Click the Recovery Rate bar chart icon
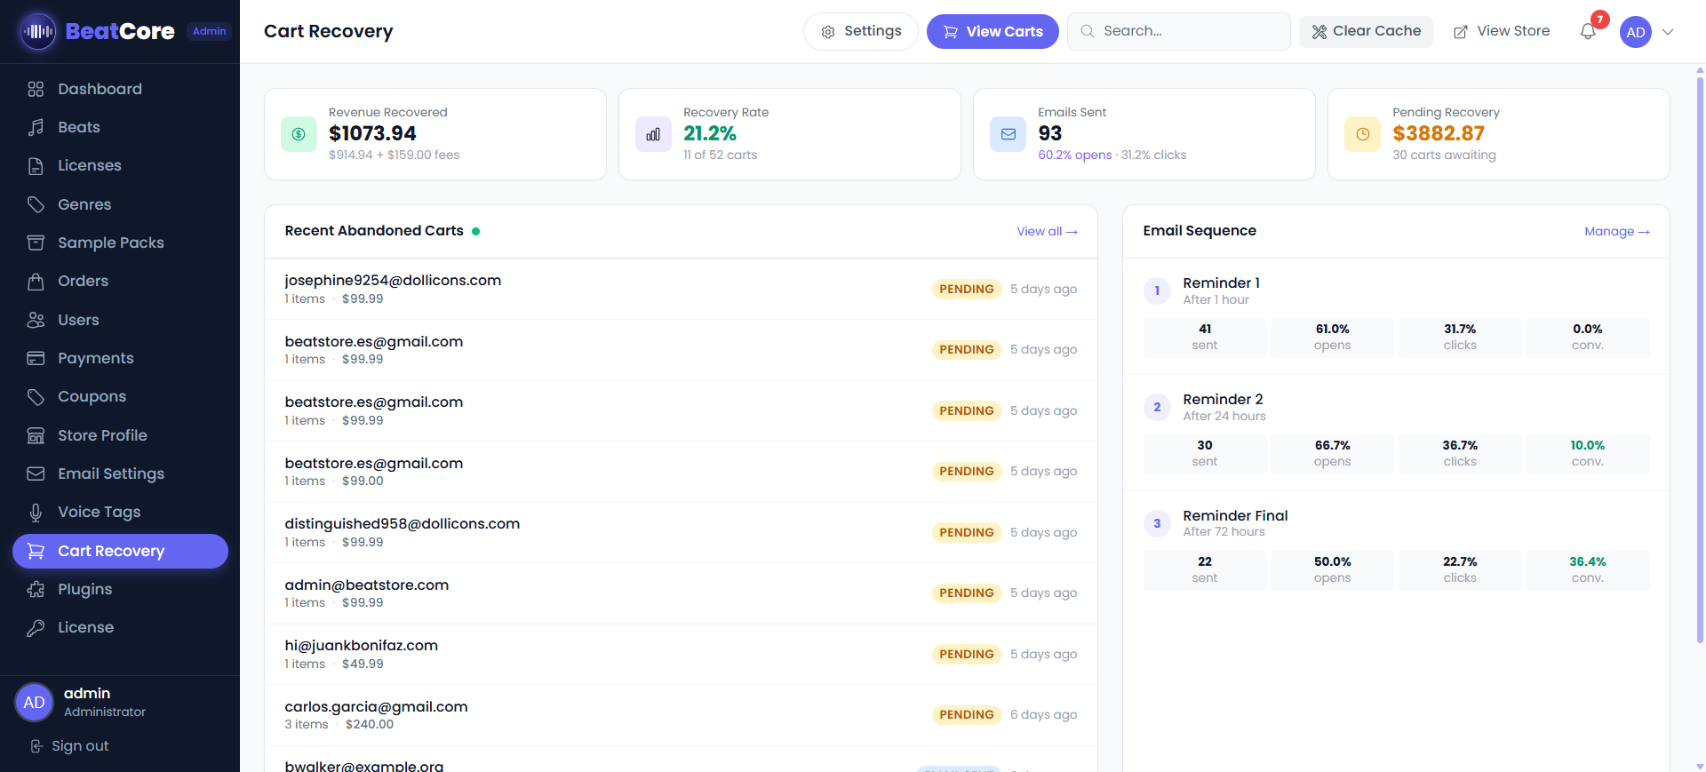 653,134
